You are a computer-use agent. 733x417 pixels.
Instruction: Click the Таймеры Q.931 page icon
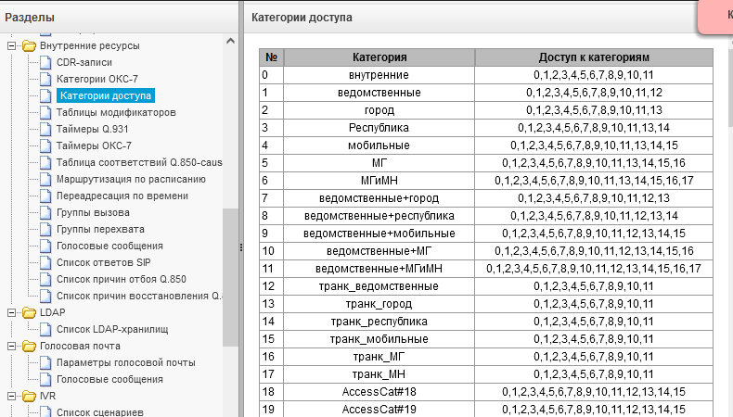coord(45,129)
